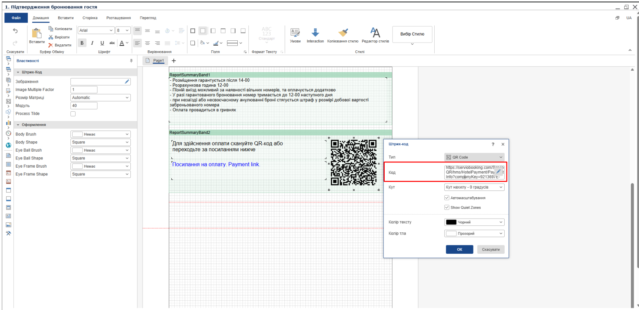
Task: Open the Файл menu tab
Action: [x=16, y=18]
